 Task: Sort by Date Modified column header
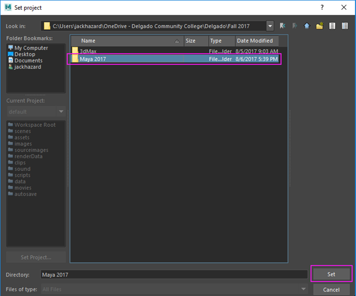(x=257, y=41)
